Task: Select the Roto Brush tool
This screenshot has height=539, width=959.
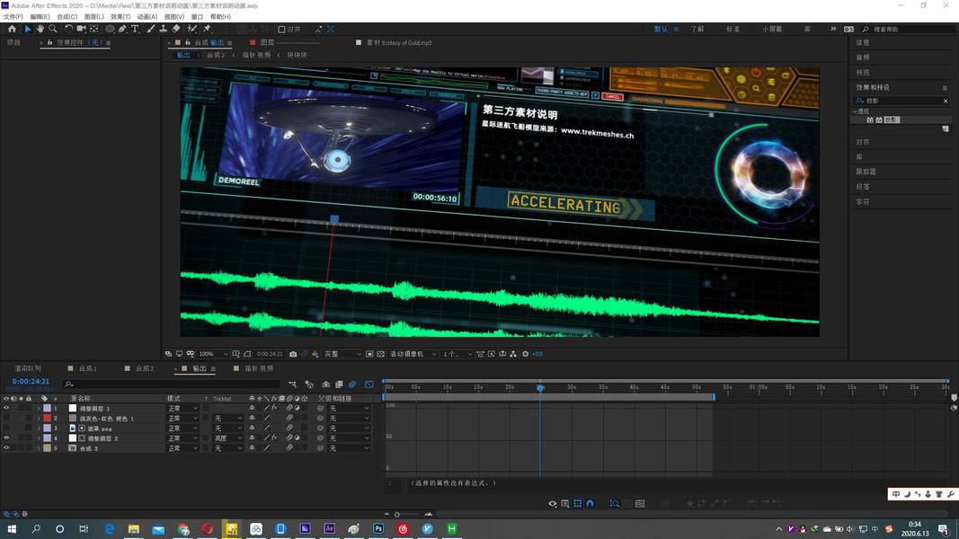Action: [x=192, y=29]
